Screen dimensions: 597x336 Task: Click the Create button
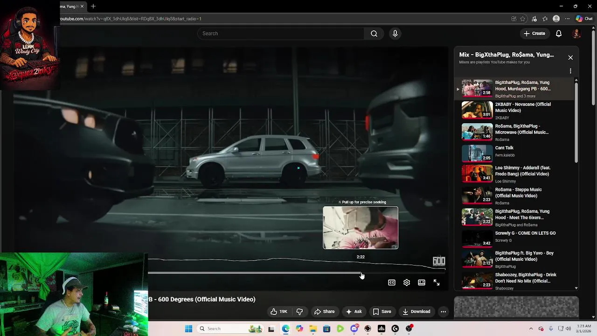click(535, 34)
